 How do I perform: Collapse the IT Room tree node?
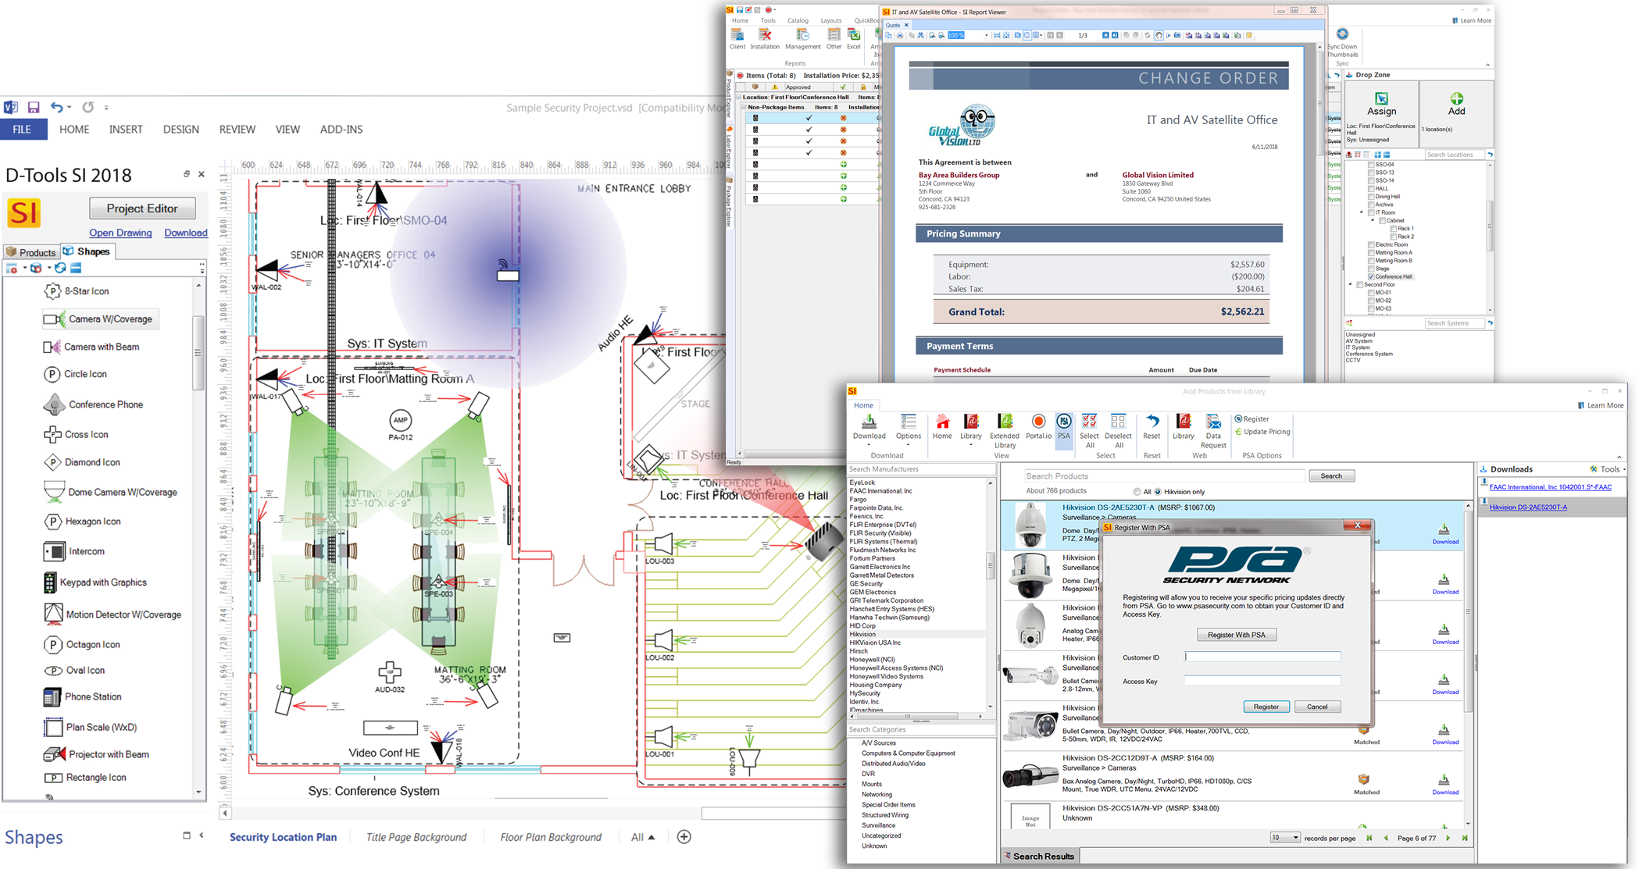(x=1362, y=212)
